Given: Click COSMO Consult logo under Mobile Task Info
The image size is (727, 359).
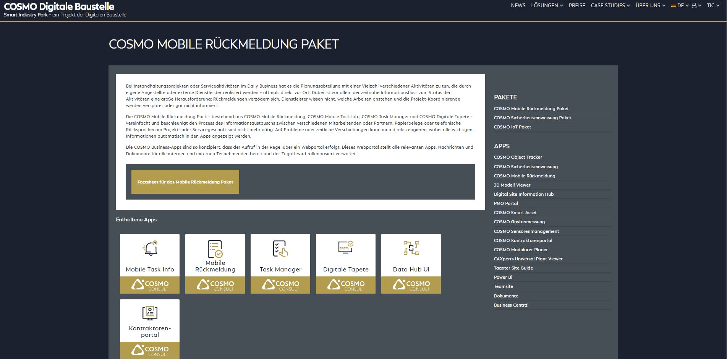Looking at the screenshot, I should (150, 285).
